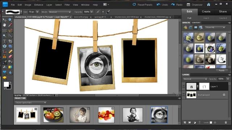Open the Organizer
The width and height of the screenshot is (232, 130).
[x=195, y=5]
